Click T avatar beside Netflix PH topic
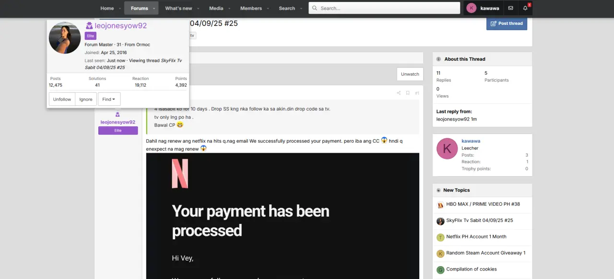614x279 pixels. tap(440, 238)
